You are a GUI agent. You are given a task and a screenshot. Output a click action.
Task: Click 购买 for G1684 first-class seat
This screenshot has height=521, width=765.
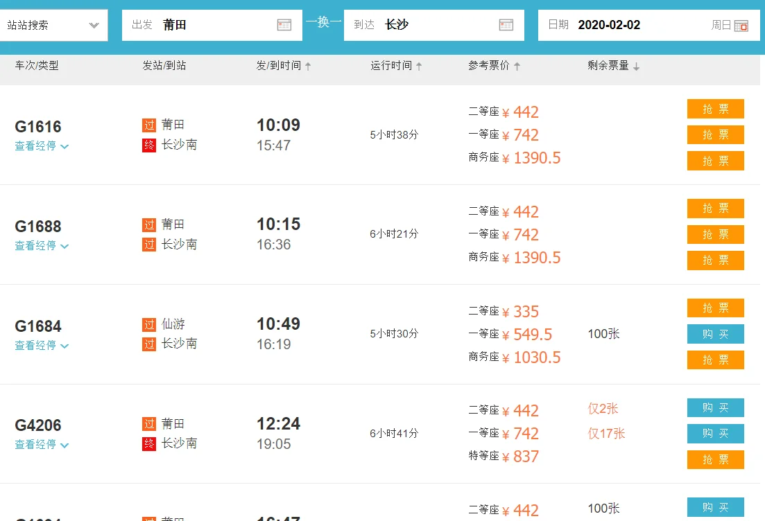pos(715,334)
